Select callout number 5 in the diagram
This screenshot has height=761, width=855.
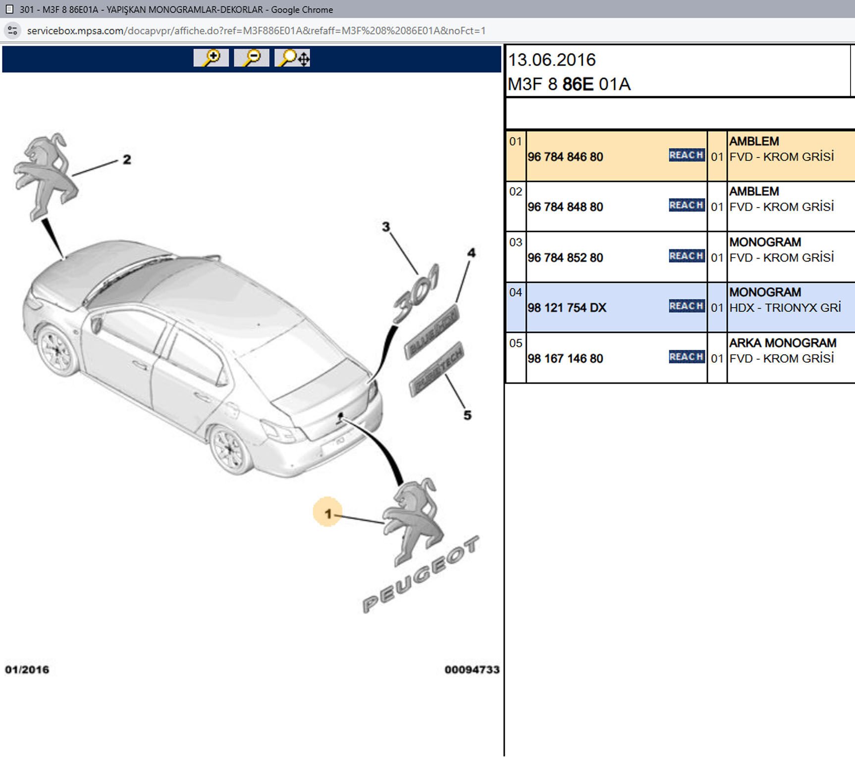point(467,415)
